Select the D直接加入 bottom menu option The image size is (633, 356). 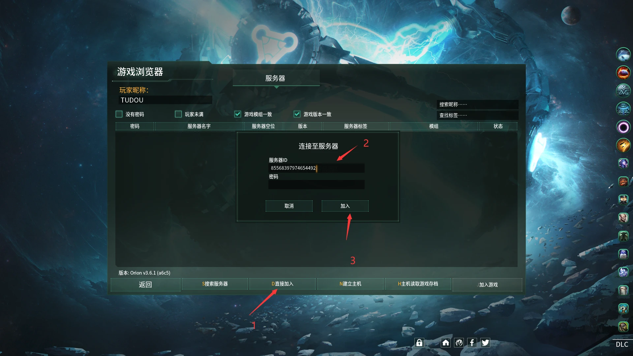tap(282, 284)
